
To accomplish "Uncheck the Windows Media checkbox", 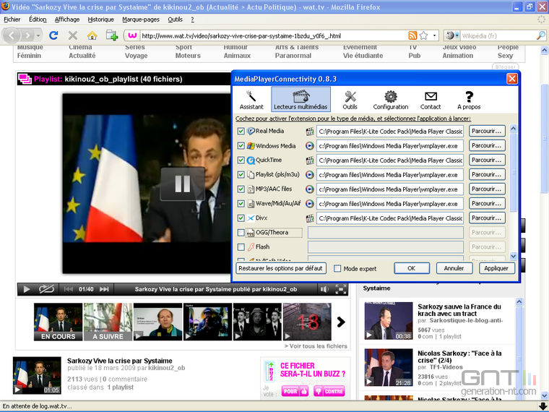I will coord(241,146).
